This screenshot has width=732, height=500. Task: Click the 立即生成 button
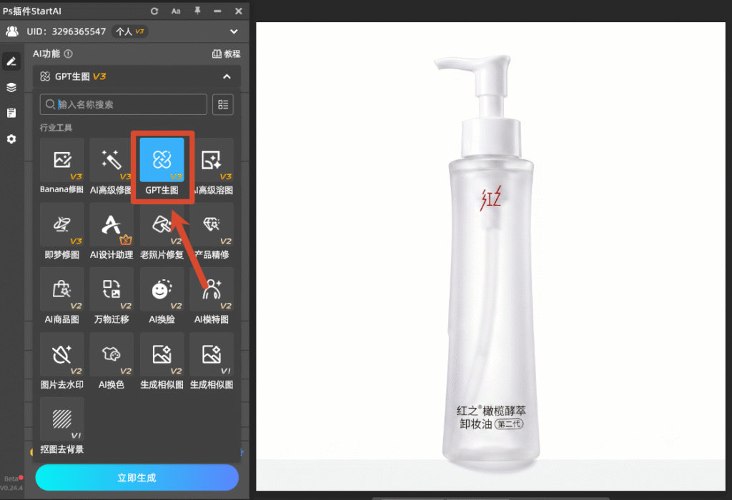[137, 478]
